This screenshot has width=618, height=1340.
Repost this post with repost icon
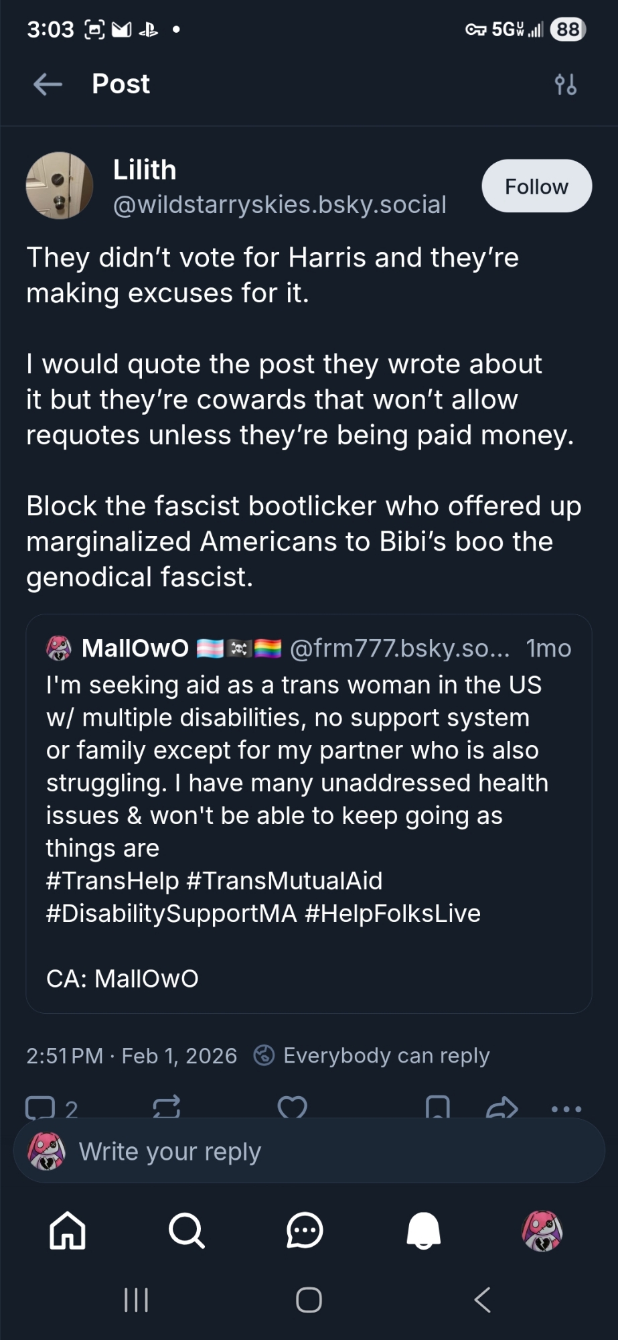coord(166,1107)
